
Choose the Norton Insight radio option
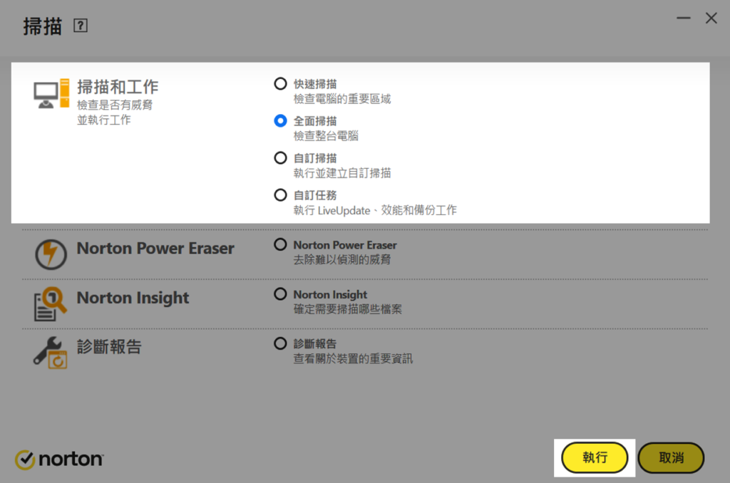pos(280,294)
